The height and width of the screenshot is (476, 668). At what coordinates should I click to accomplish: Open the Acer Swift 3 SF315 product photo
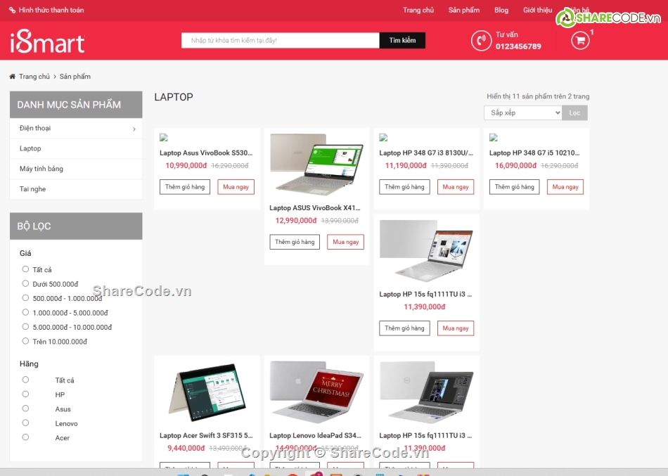(207, 392)
